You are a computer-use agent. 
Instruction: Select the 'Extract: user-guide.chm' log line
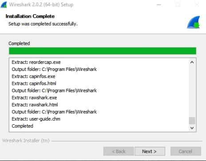(36, 119)
